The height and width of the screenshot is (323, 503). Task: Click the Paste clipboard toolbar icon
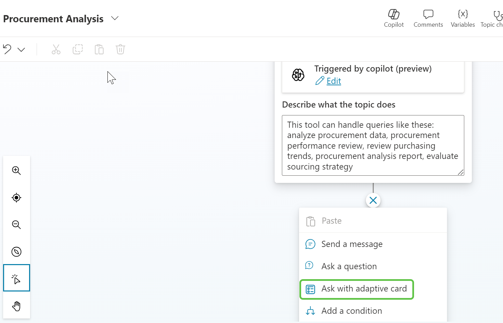(99, 49)
